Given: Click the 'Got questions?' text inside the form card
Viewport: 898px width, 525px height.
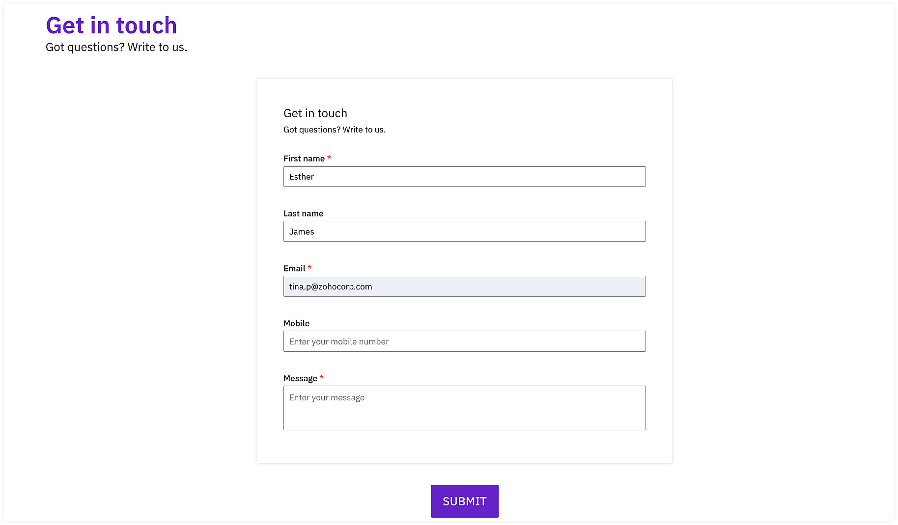Looking at the screenshot, I should [x=335, y=130].
